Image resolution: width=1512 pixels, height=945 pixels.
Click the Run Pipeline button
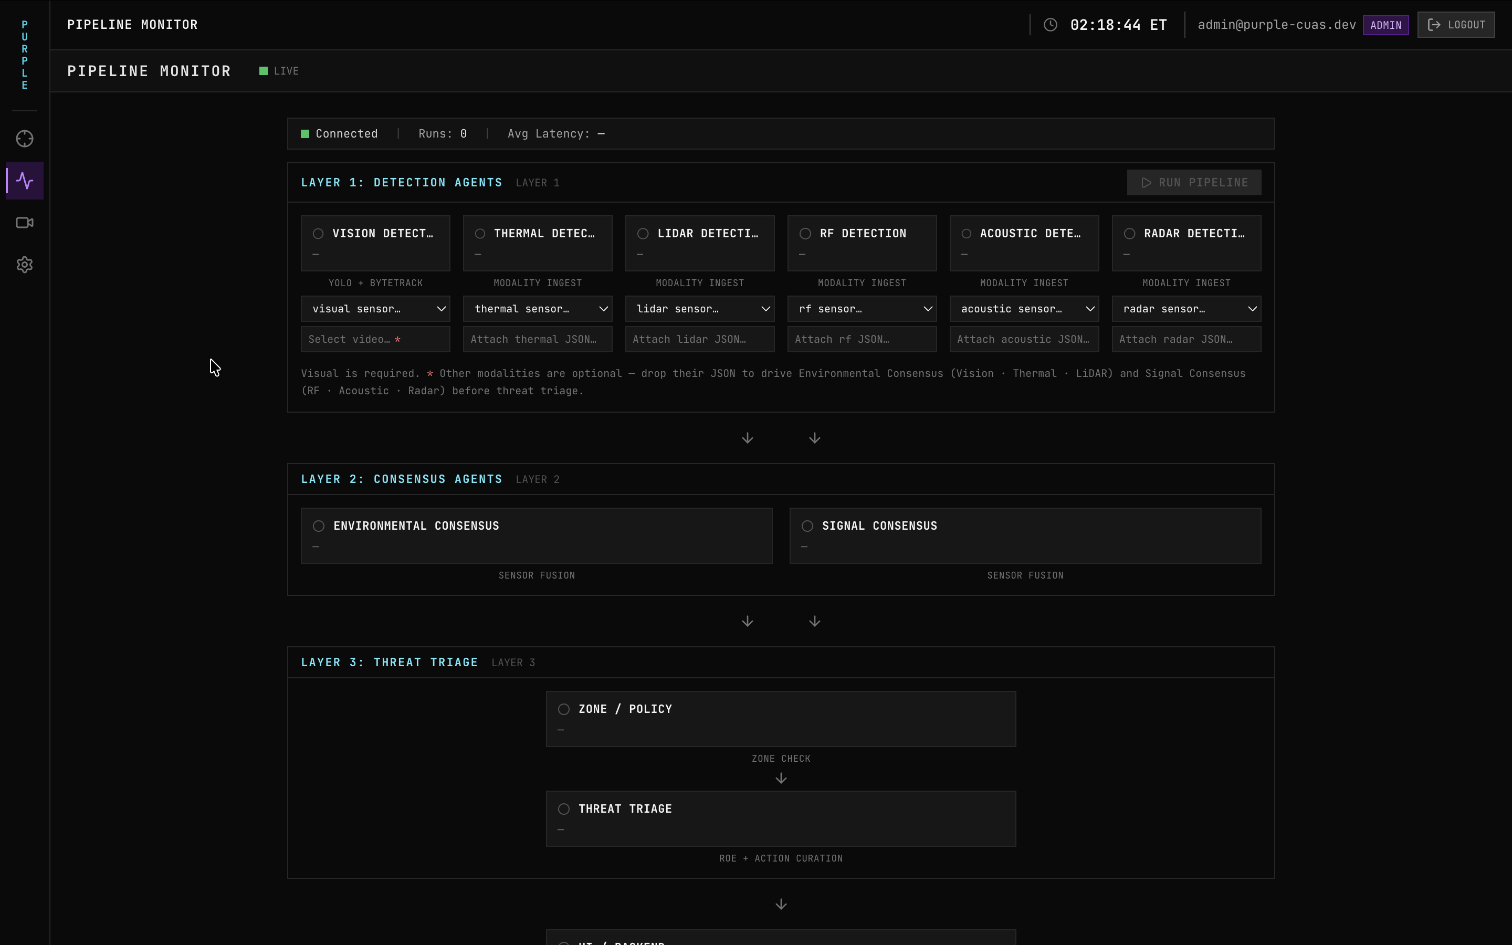pyautogui.click(x=1194, y=183)
